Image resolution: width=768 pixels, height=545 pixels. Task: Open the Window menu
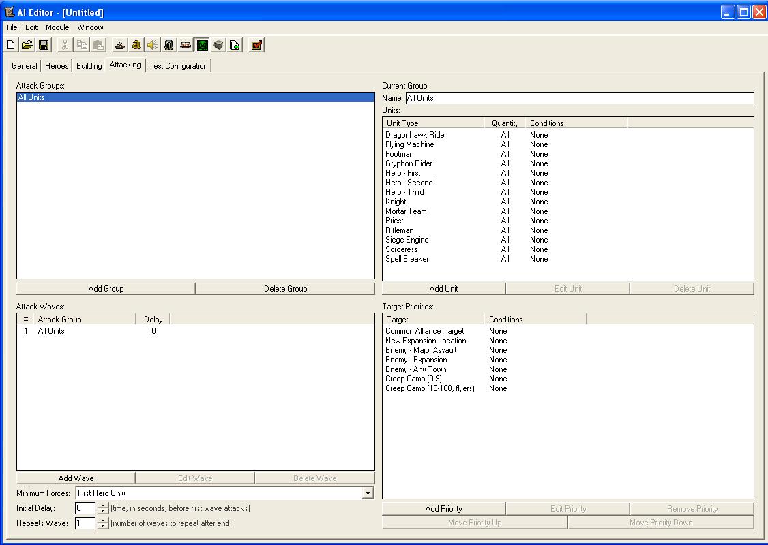point(90,27)
